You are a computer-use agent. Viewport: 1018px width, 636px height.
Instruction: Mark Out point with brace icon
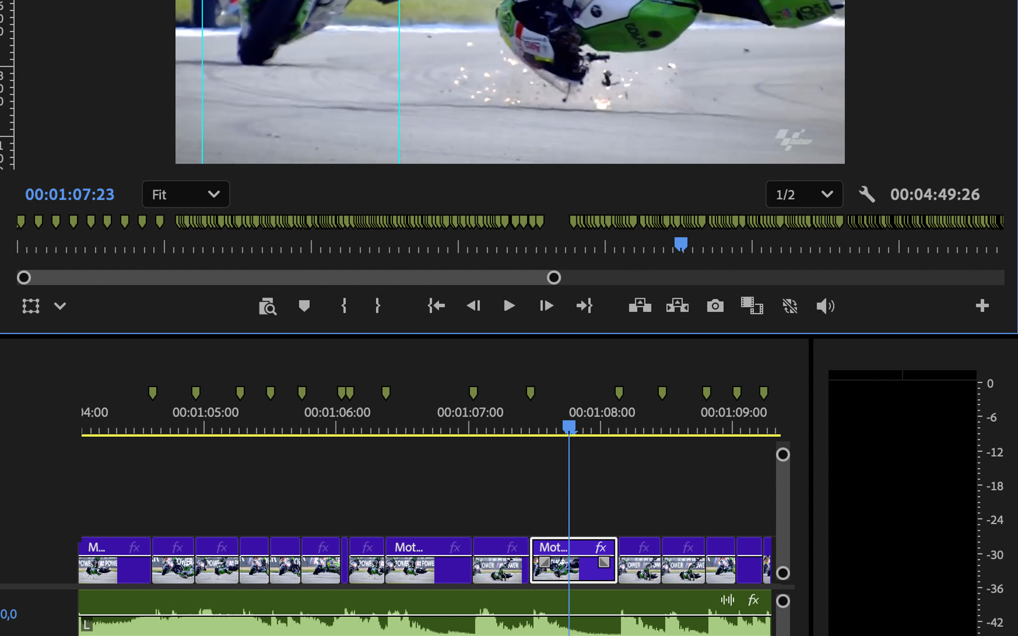point(377,306)
